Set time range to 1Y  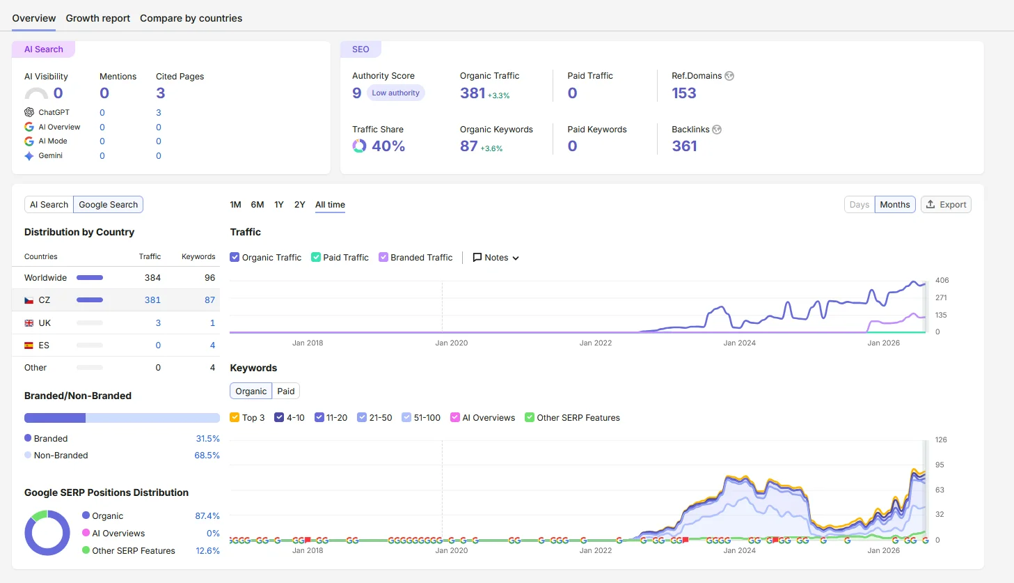[279, 205]
